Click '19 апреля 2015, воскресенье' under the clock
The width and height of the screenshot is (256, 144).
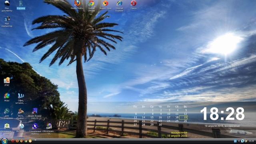click(x=222, y=126)
